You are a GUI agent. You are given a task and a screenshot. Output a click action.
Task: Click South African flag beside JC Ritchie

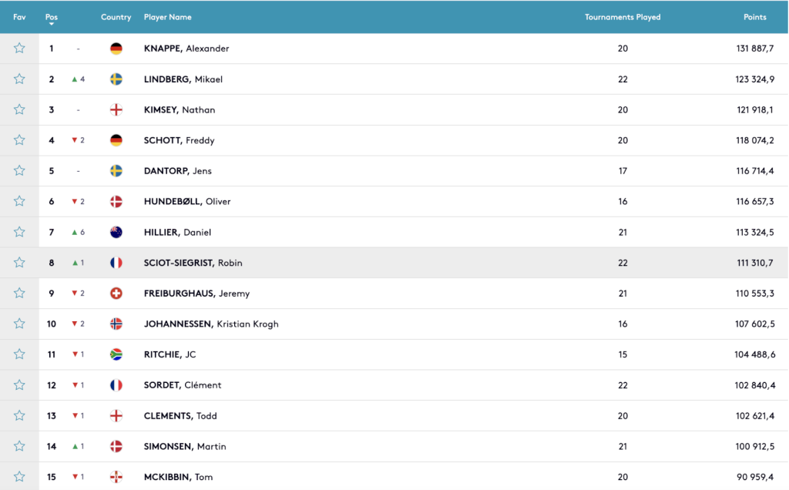(116, 354)
